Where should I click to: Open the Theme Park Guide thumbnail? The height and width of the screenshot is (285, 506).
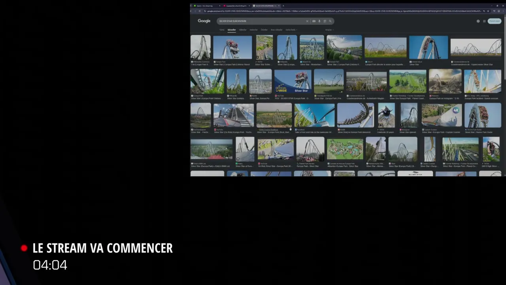click(x=483, y=115)
